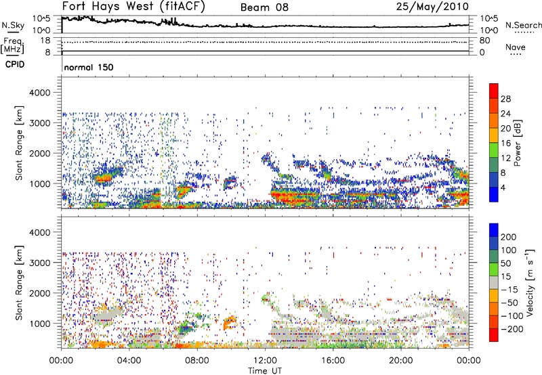Click the 80 tick on the Nave axis
This screenshot has width=542, height=375.
[484, 41]
